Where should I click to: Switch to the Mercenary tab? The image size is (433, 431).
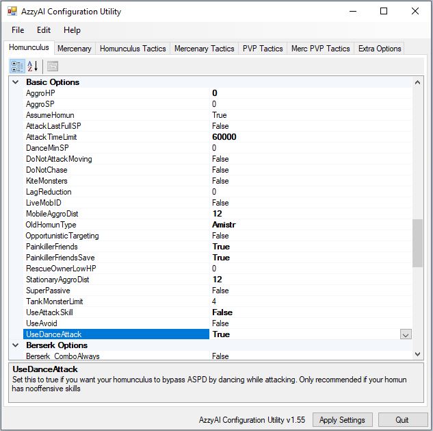(x=75, y=49)
